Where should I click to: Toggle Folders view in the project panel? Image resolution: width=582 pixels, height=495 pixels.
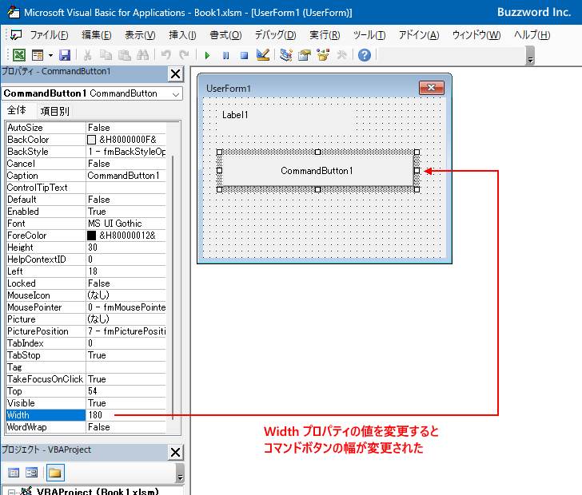(x=54, y=473)
